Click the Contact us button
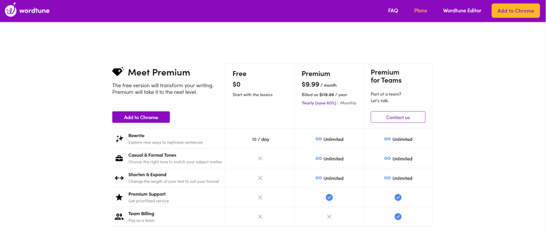 (398, 117)
